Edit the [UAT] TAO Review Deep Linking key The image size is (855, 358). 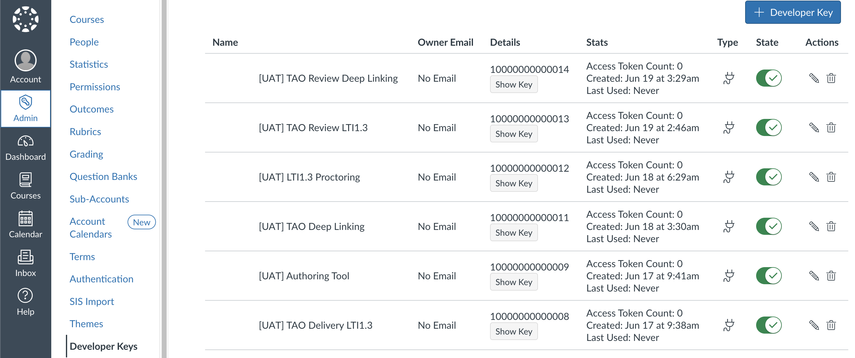pos(814,78)
